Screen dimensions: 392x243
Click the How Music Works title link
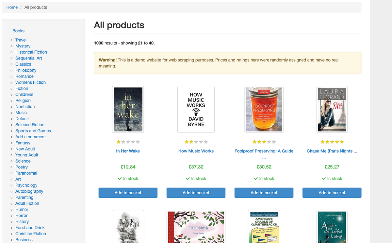[196, 151]
